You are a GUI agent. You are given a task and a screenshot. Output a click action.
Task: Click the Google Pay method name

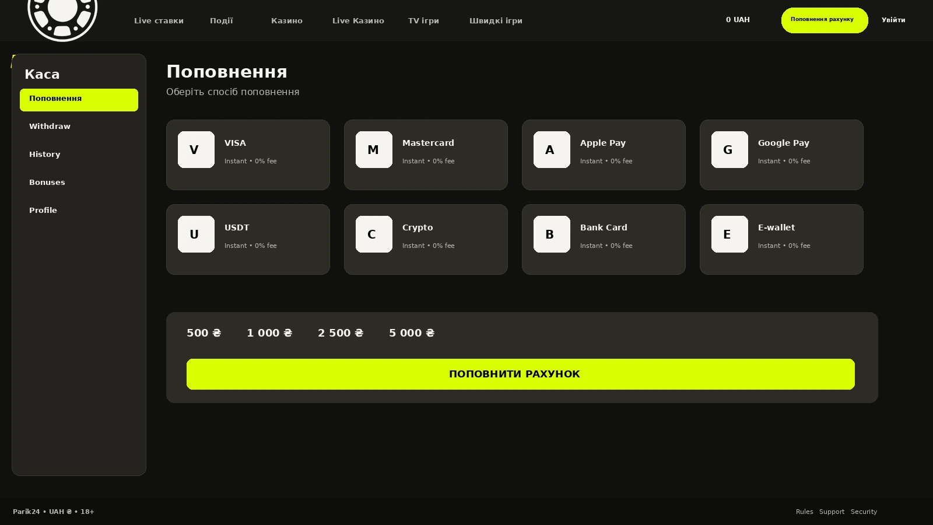click(784, 143)
